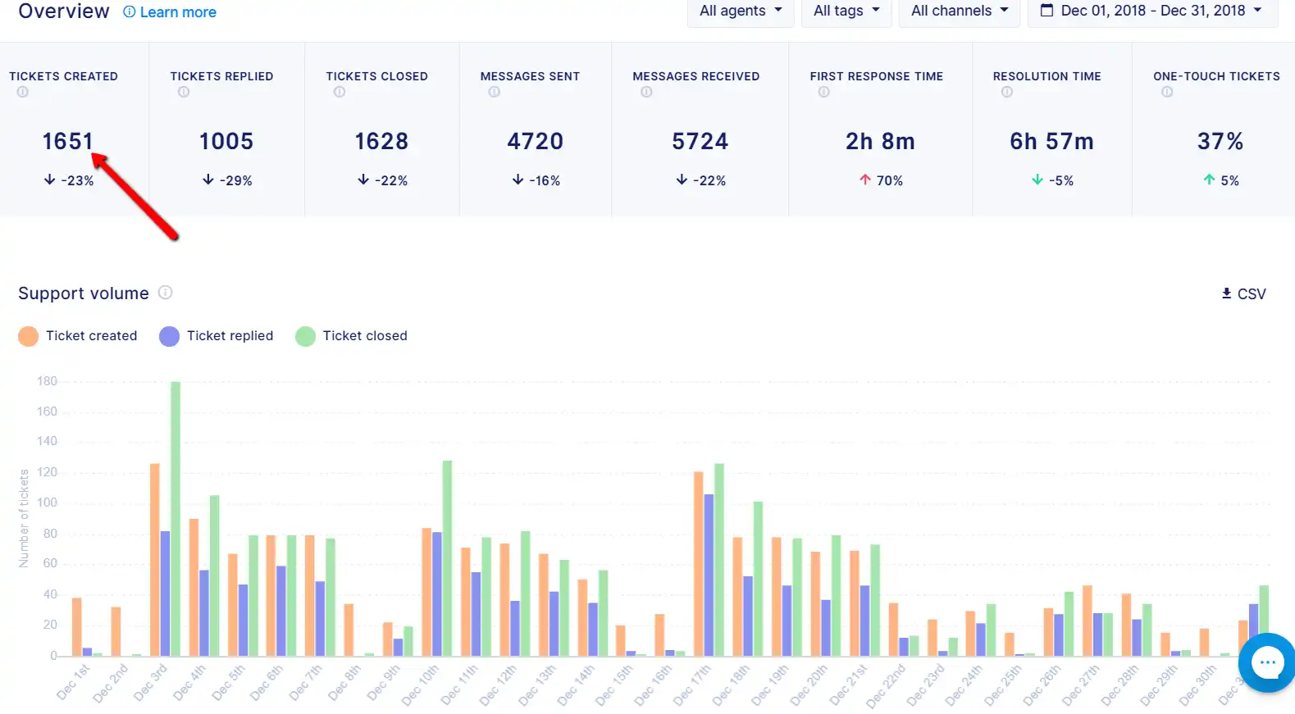Open the First Response Time info icon
Viewport: 1295px width, 714px height.
click(x=823, y=92)
